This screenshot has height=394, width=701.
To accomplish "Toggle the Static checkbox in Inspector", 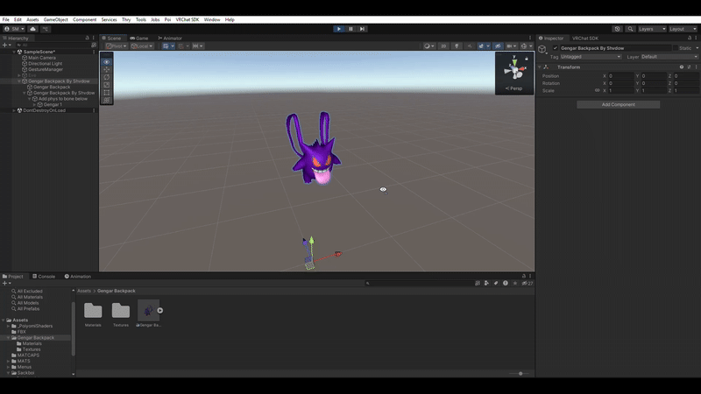I will [x=675, y=48].
